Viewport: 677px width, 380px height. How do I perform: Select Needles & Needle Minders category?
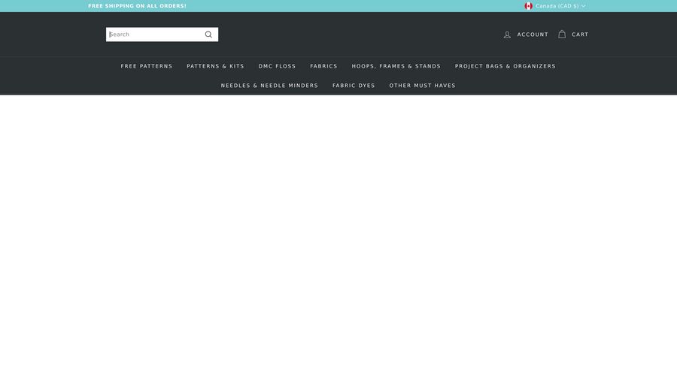point(269,86)
